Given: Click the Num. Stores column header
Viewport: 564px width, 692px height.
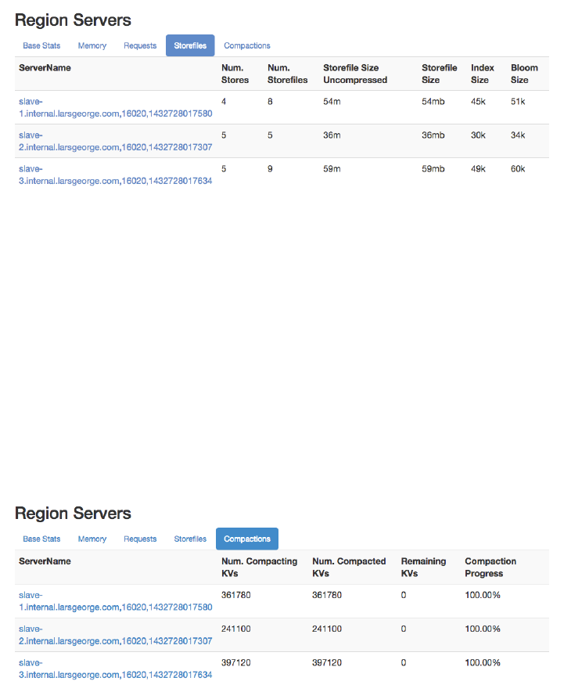Looking at the screenshot, I should tap(235, 74).
